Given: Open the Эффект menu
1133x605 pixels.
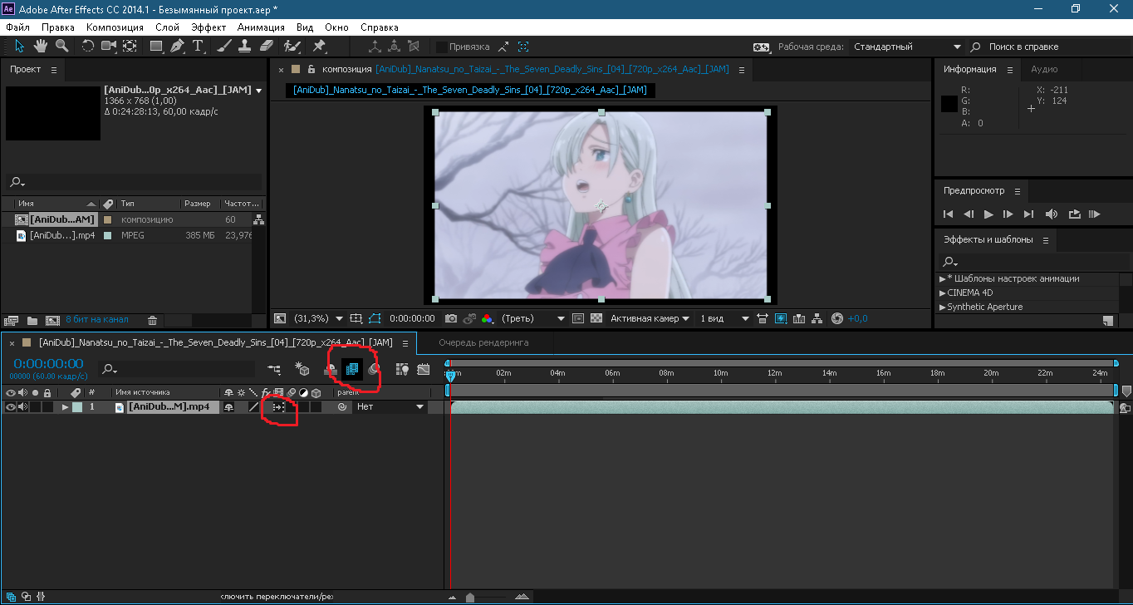Looking at the screenshot, I should pos(208,27).
